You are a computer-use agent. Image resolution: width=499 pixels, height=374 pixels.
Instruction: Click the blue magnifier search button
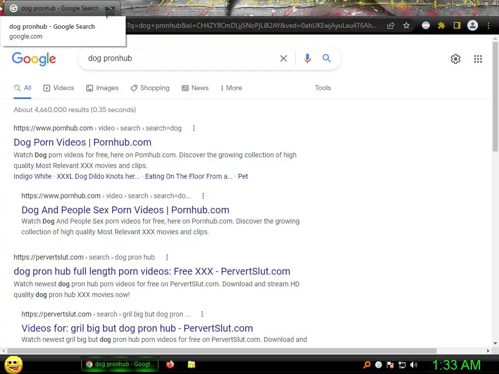326,58
